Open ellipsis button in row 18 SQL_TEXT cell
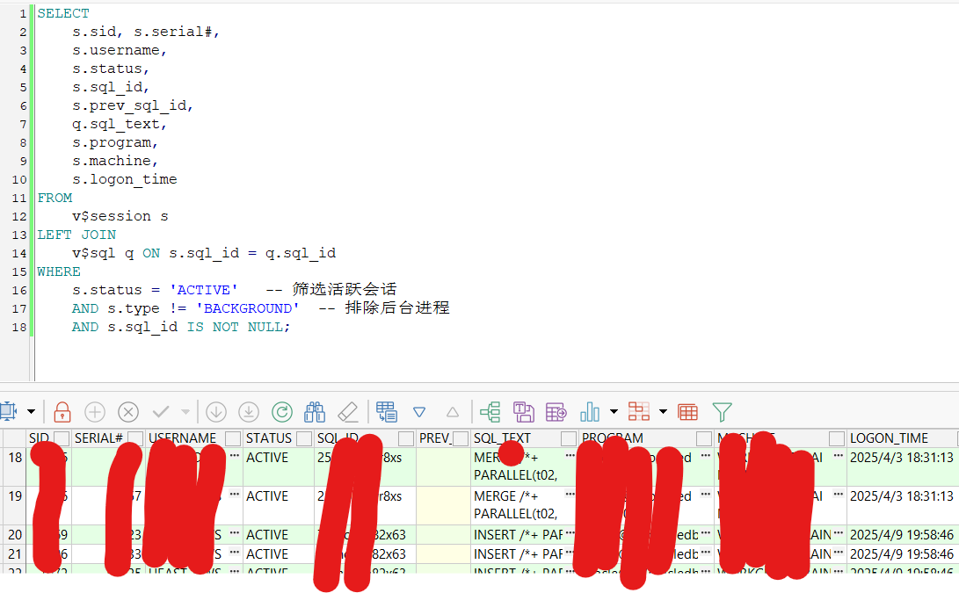This screenshot has height=593, width=959. 570,457
